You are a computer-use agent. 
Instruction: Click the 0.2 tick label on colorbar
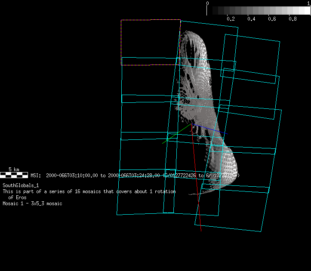pos(231,19)
